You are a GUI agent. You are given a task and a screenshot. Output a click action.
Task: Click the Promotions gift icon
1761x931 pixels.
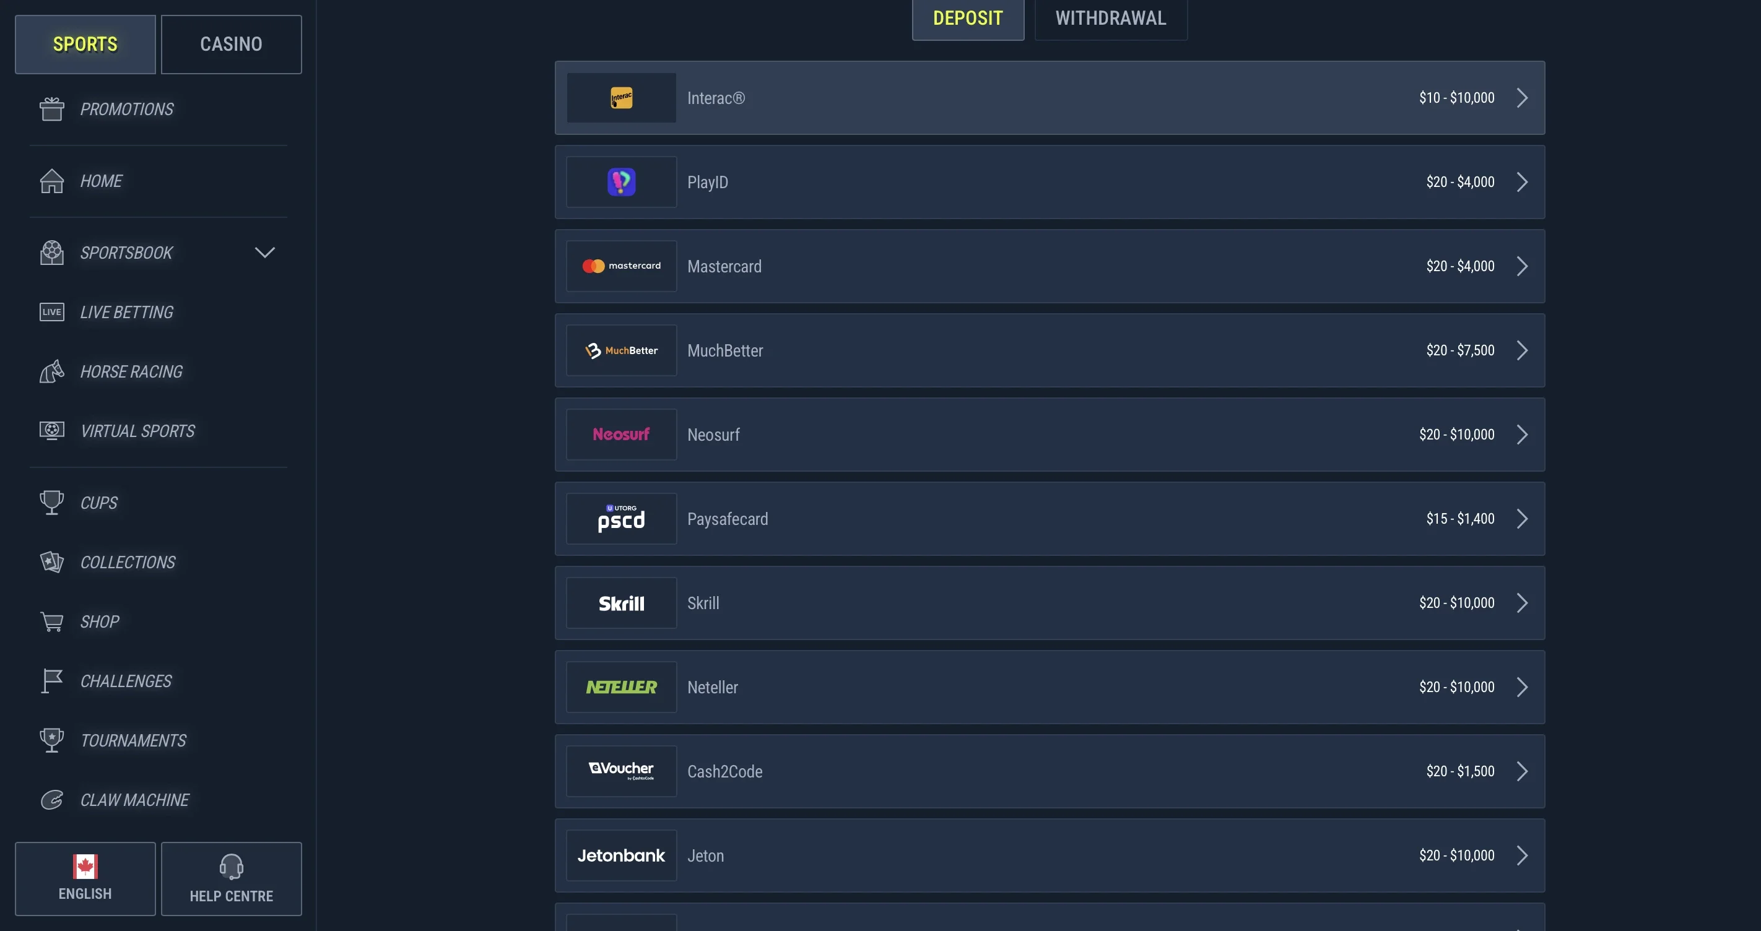[x=52, y=110]
